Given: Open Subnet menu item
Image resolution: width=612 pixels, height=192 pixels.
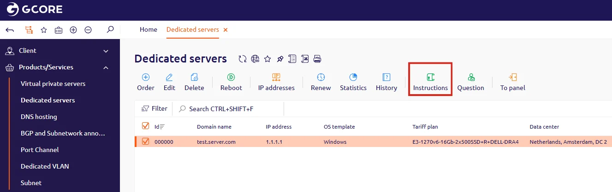Looking at the screenshot, I should point(31,183).
